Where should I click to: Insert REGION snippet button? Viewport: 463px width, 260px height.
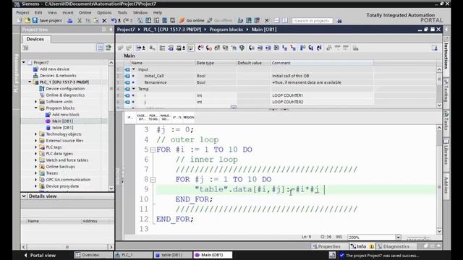point(189,117)
